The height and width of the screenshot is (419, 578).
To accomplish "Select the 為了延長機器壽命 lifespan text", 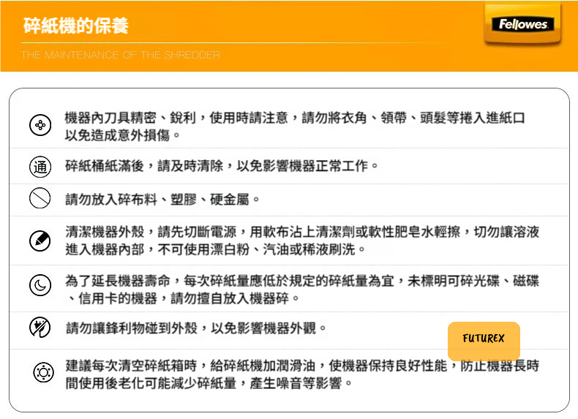I will point(302,282).
